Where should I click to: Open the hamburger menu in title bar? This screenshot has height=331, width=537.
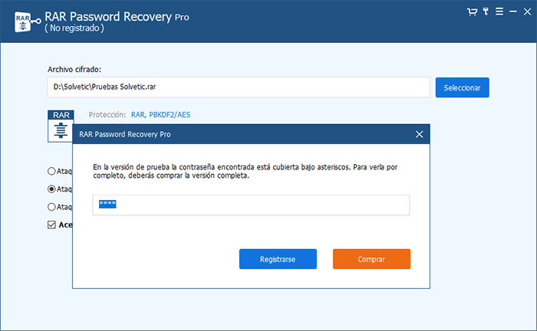[499, 11]
